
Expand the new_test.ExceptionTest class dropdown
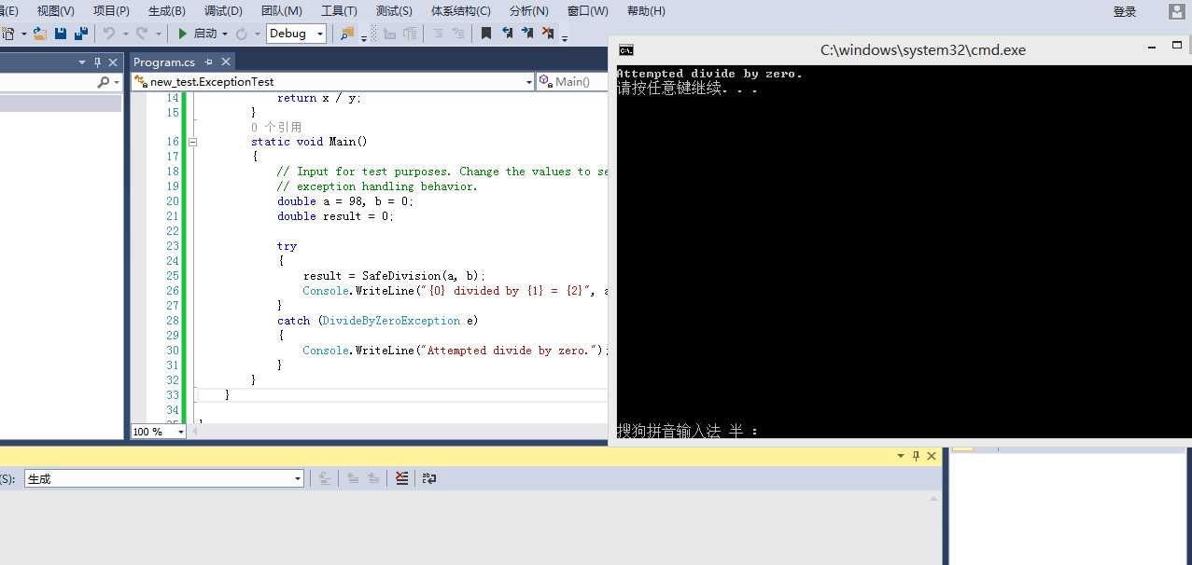pyautogui.click(x=528, y=82)
